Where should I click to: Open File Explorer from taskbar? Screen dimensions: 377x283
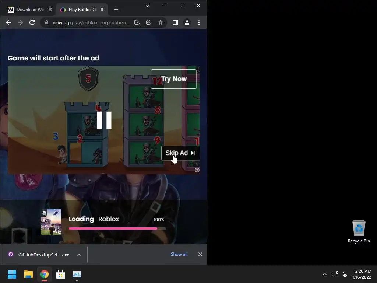point(28,274)
